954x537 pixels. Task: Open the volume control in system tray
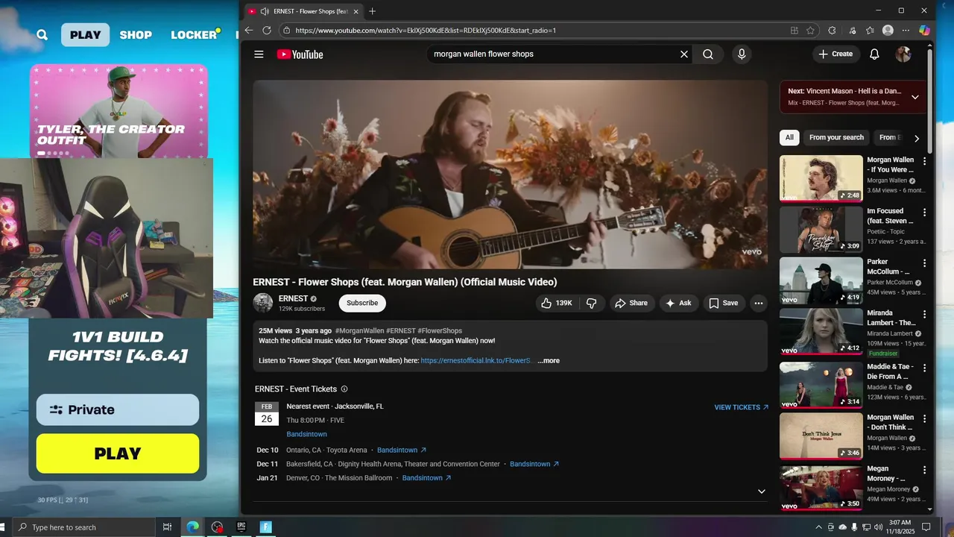878,527
